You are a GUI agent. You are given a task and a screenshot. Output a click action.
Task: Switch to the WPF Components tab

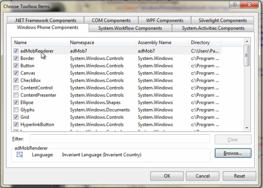[x=165, y=20]
